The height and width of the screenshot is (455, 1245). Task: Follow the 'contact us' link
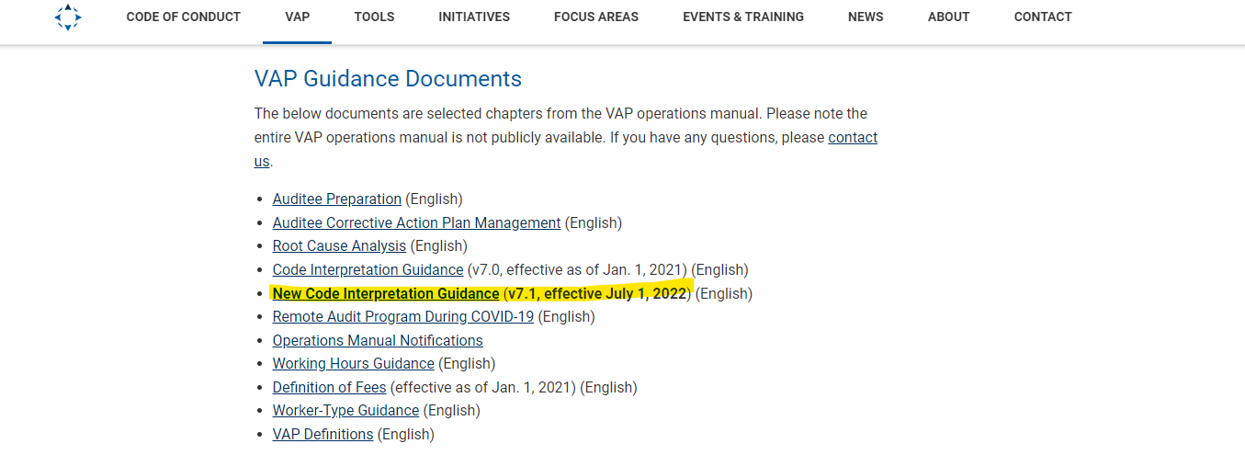coord(853,138)
